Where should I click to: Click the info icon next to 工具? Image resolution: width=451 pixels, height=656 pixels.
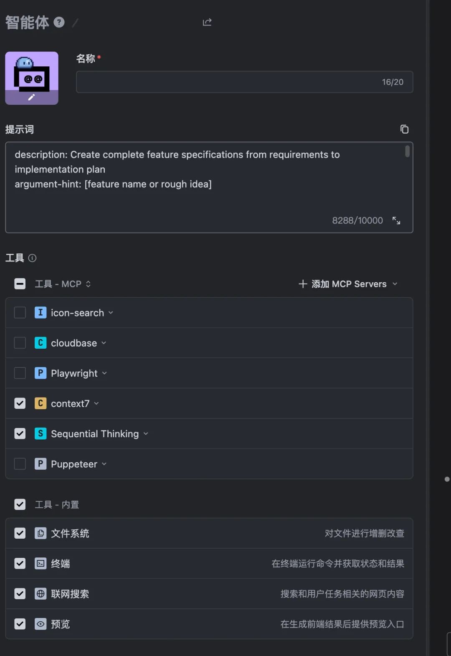pyautogui.click(x=32, y=258)
